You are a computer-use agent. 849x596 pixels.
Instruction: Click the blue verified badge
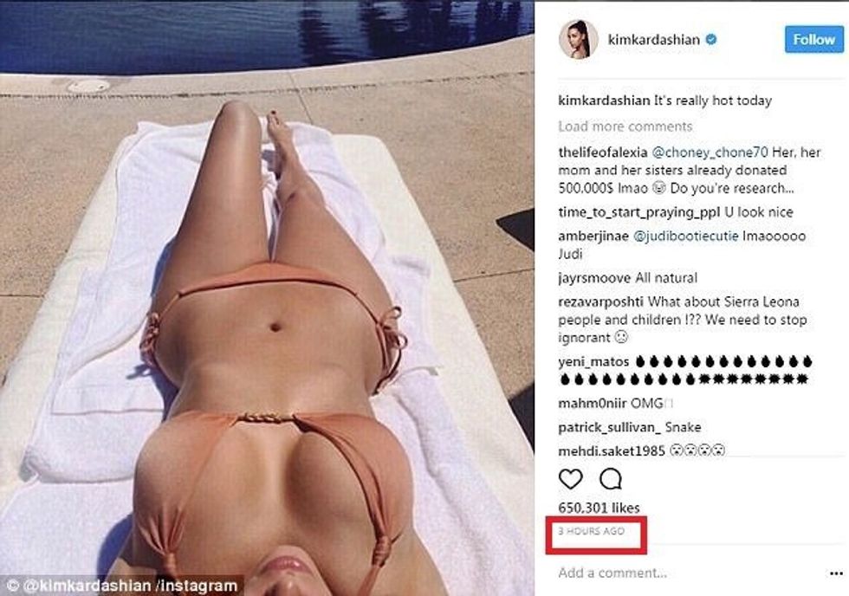pyautogui.click(x=711, y=39)
